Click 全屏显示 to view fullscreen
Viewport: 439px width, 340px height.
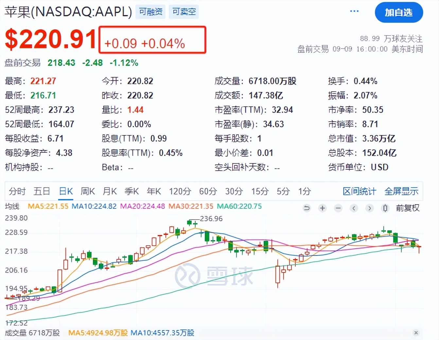(401, 191)
